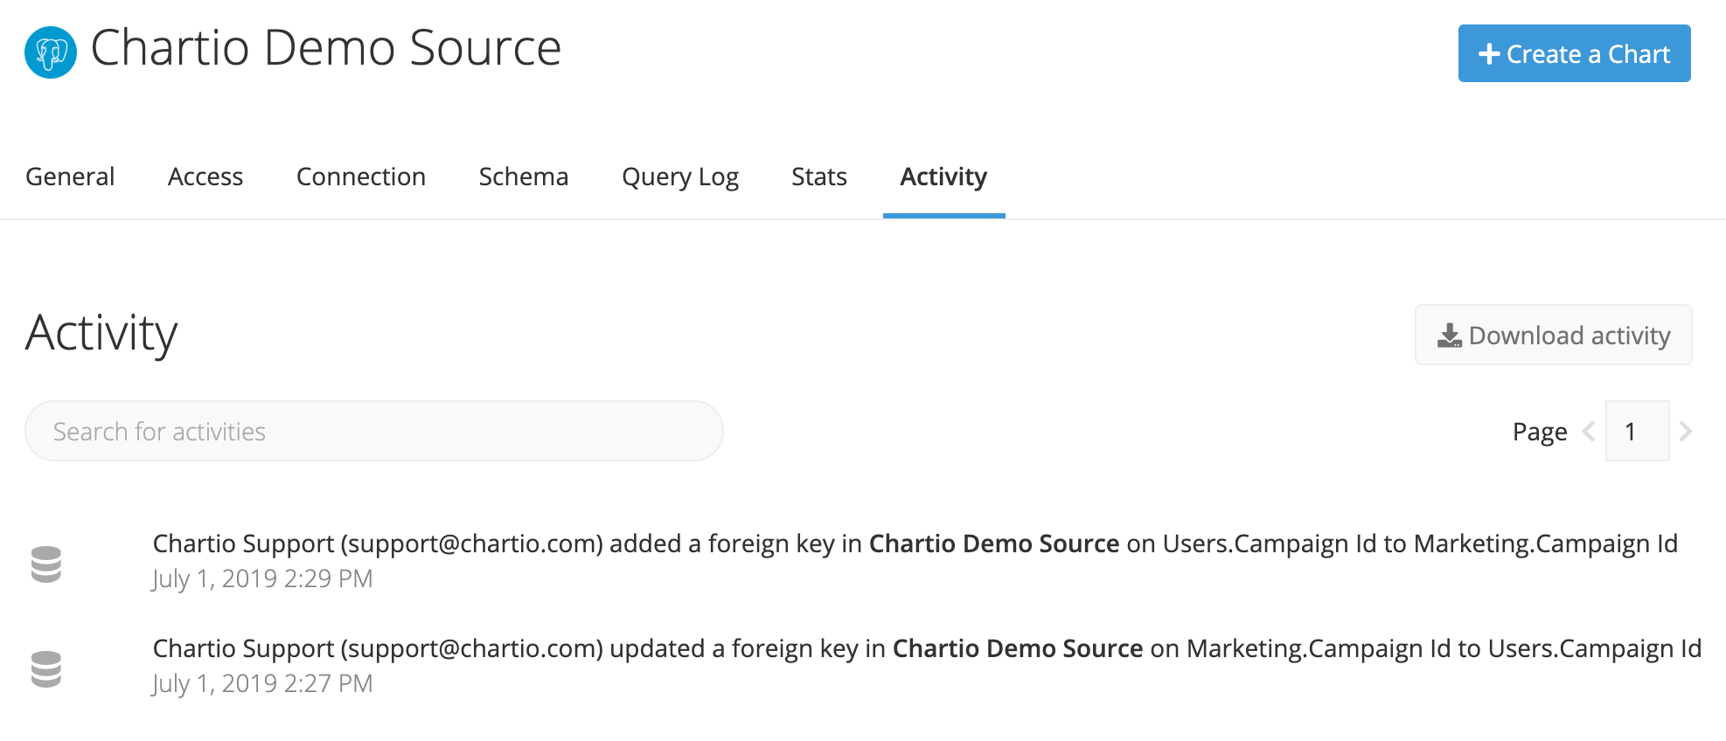Download activity log
The height and width of the screenshot is (741, 1726).
1554,335
